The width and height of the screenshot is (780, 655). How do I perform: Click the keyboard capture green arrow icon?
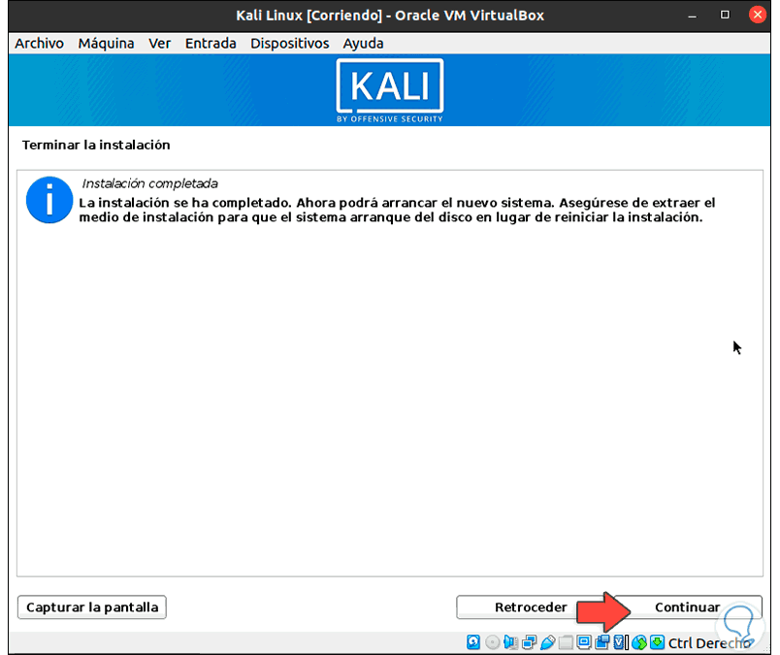pos(657,642)
